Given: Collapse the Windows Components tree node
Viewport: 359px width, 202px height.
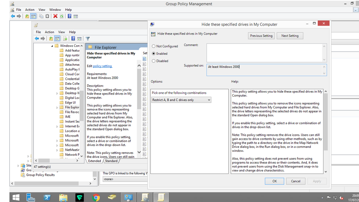Looking at the screenshot, I should [52, 46].
